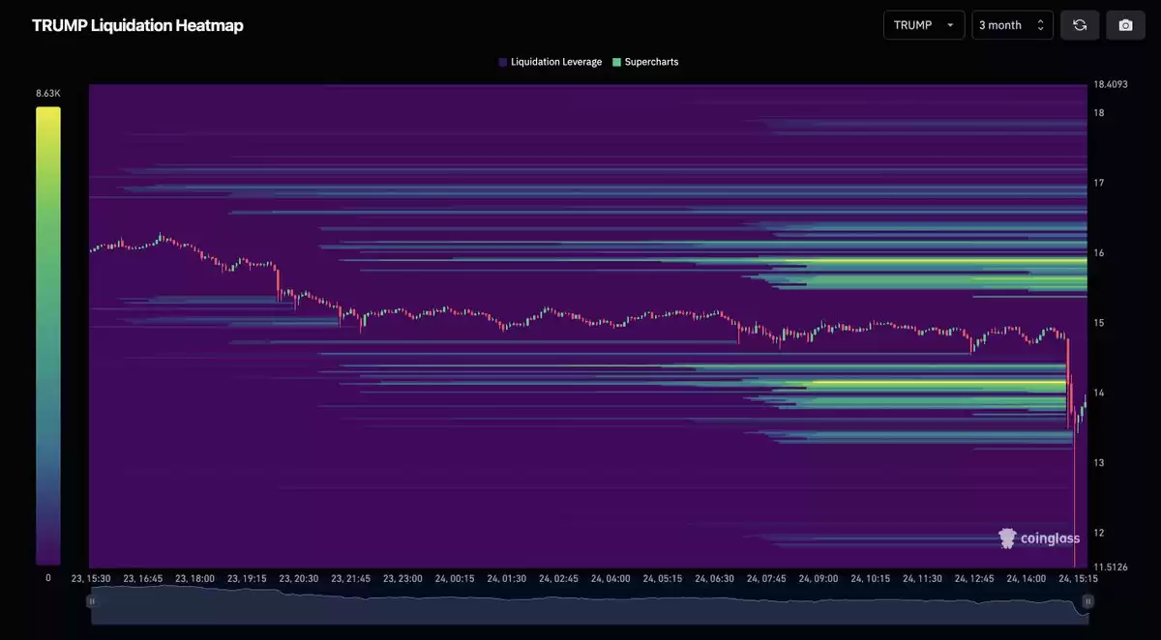Click the 0 label below the color scale
The image size is (1161, 640).
(48, 578)
